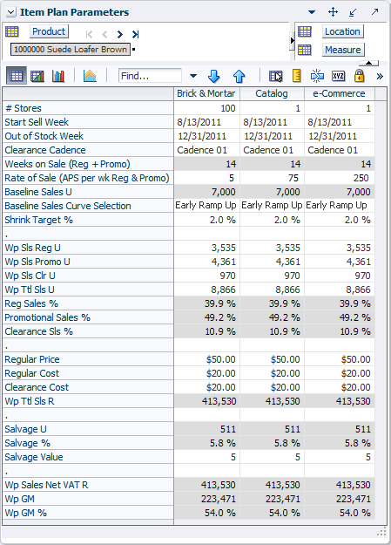Select the # Stores row label
The height and width of the screenshot is (545, 391).
[88, 108]
